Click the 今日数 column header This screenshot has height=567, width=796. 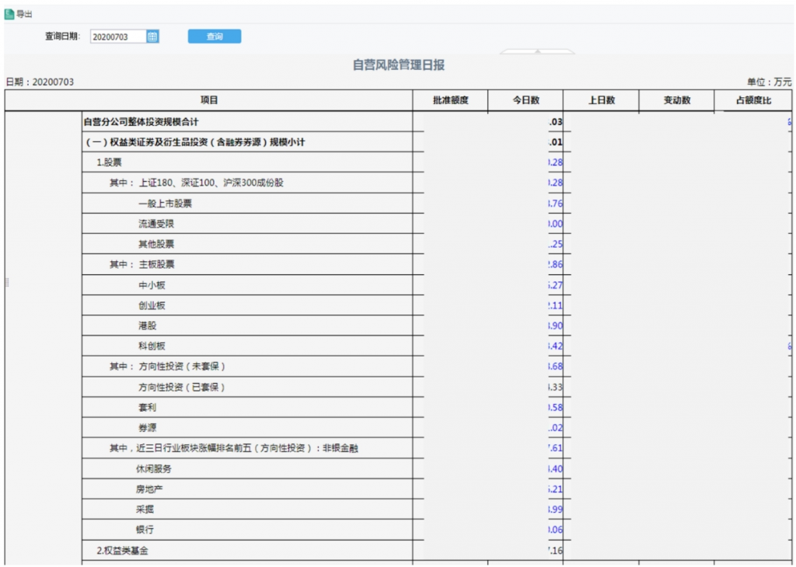tap(525, 100)
